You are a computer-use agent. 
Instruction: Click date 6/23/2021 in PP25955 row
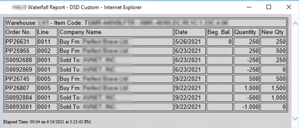[190, 51]
